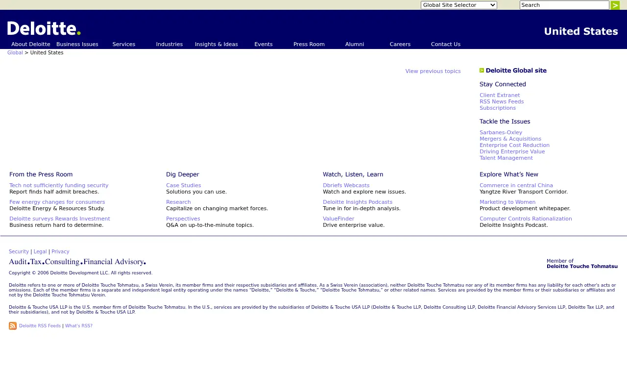
Task: Open the Contact Us page
Action: [x=446, y=44]
